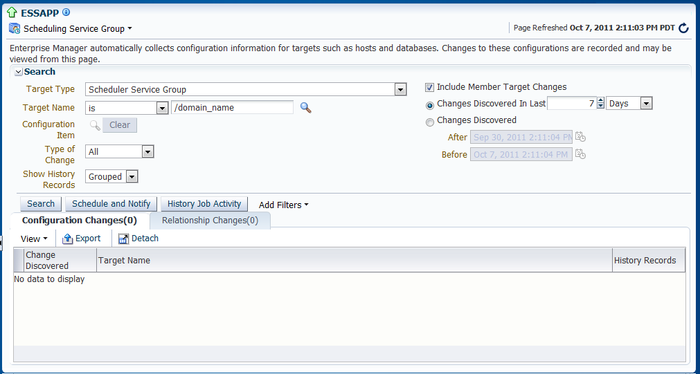Click the green up-arrow status icon beside ESSAPP

[x=12, y=12]
